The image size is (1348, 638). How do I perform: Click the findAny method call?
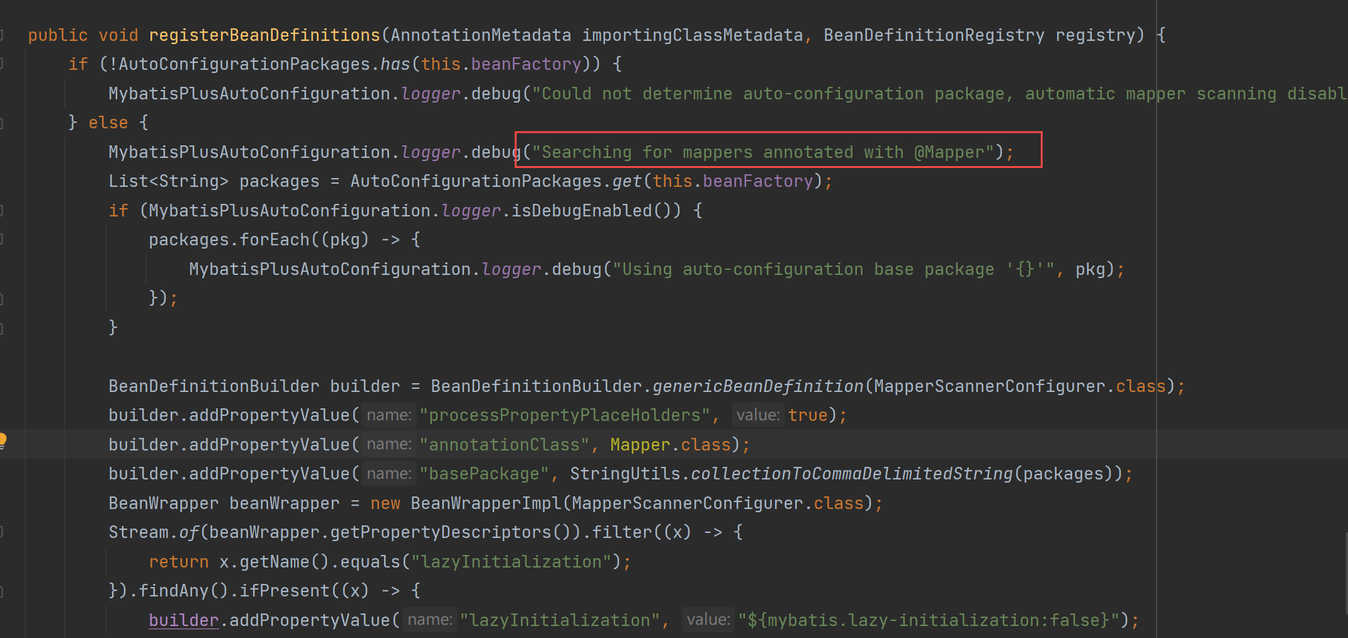pos(174,591)
